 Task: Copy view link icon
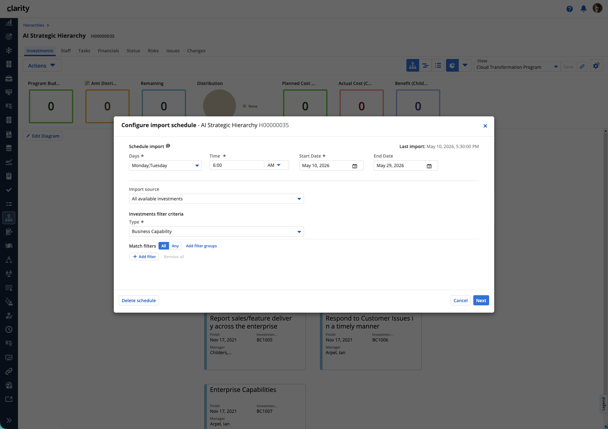coord(582,67)
